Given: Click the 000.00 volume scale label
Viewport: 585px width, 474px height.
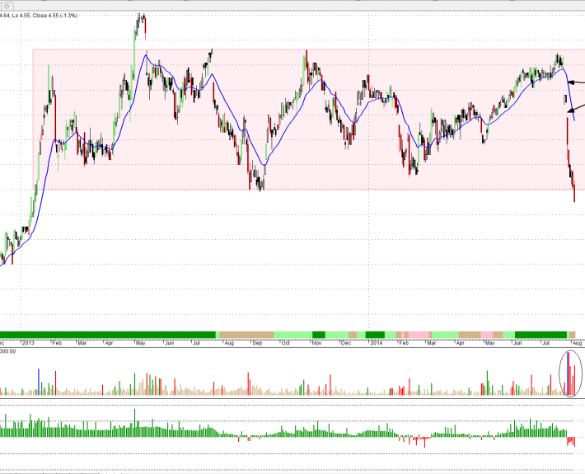Looking at the screenshot, I should [10, 350].
